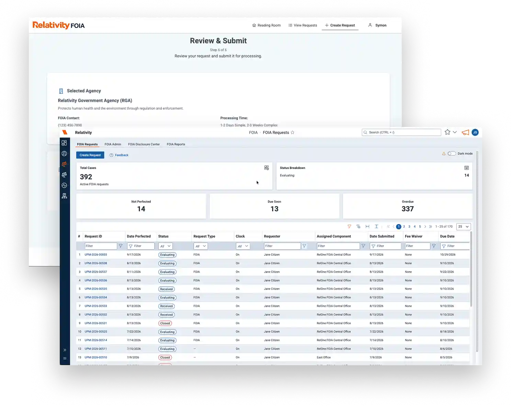The image size is (511, 406).
Task: Open the Request Type All filter dropdown
Action: coord(201,246)
